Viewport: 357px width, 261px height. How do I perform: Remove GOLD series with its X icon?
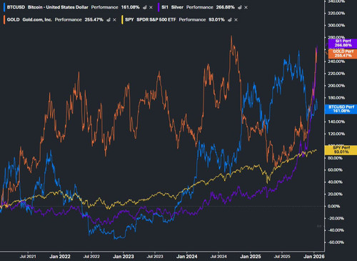click(114, 20)
